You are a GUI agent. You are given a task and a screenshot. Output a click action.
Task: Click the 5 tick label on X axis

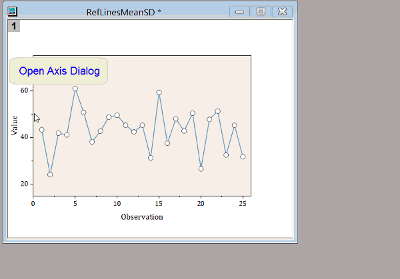pyautogui.click(x=75, y=204)
